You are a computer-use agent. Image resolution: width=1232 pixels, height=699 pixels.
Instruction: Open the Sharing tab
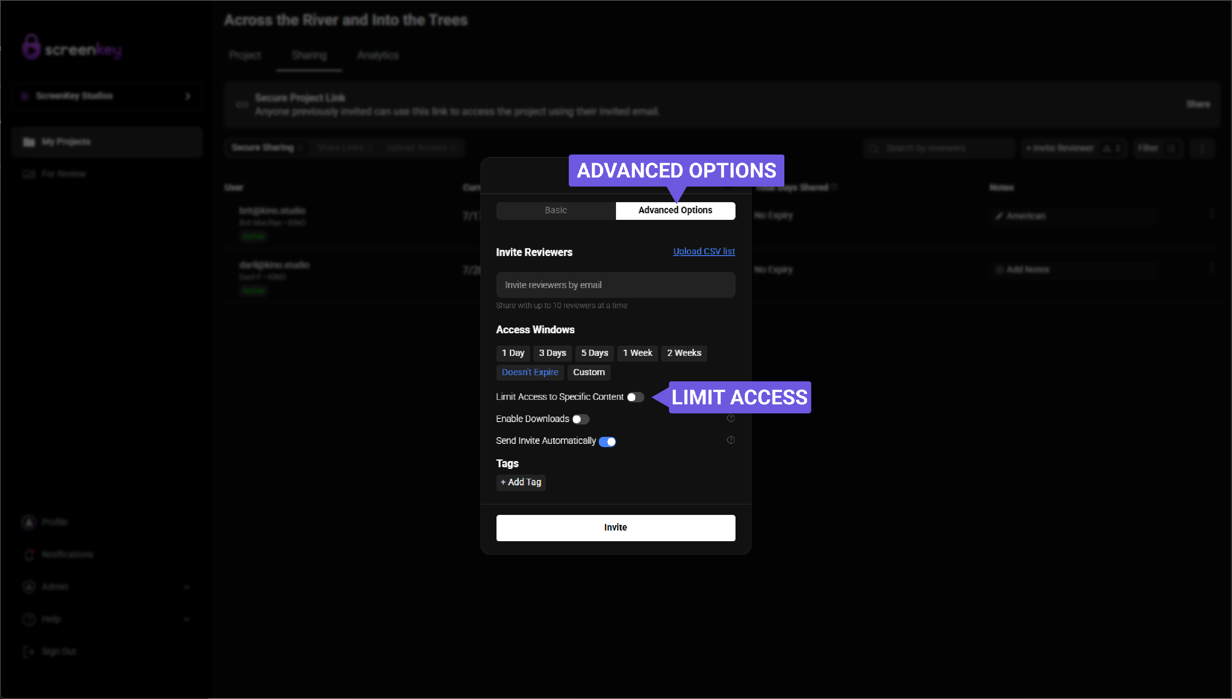(x=309, y=55)
